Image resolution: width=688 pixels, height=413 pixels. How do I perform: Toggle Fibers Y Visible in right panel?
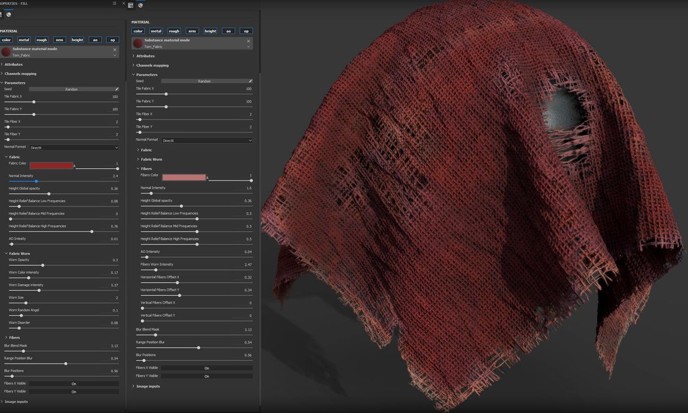(x=207, y=376)
